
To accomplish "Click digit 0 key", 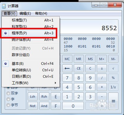I will [x=73, y=106].
